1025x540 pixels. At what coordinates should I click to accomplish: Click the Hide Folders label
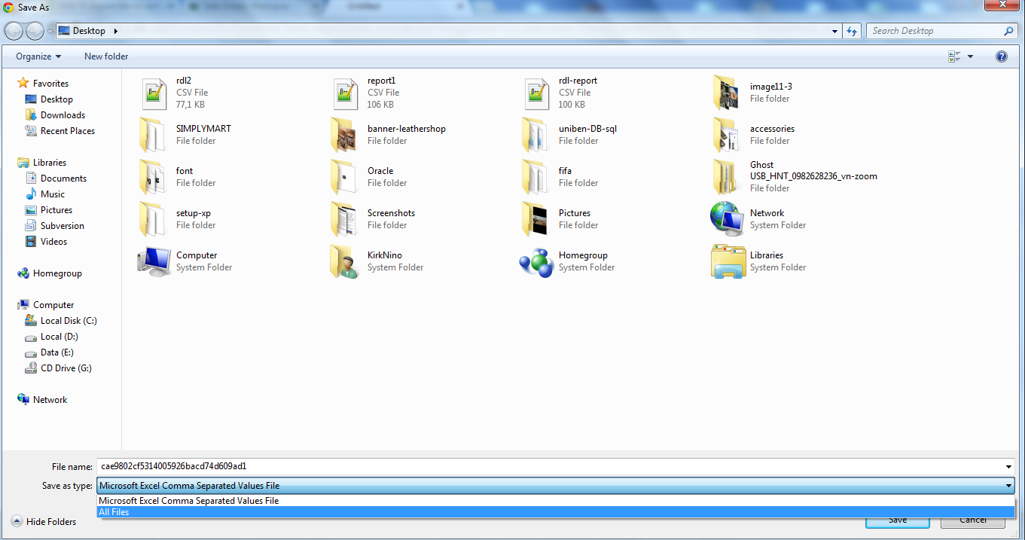coord(51,521)
